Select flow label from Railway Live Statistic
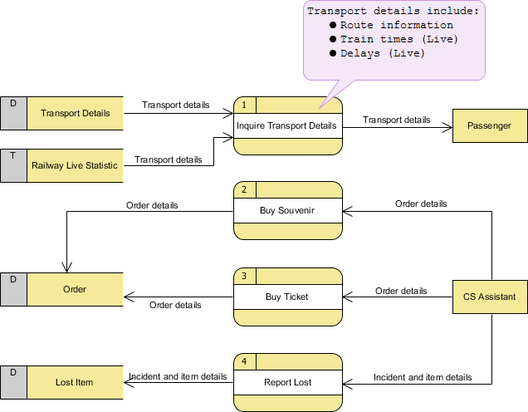 tap(168, 159)
